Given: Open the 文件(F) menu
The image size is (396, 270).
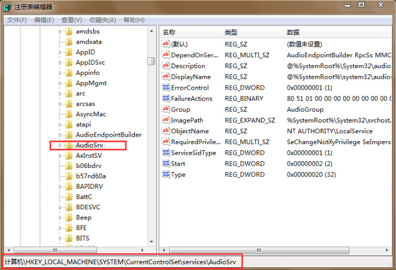Looking at the screenshot, I should (17, 20).
